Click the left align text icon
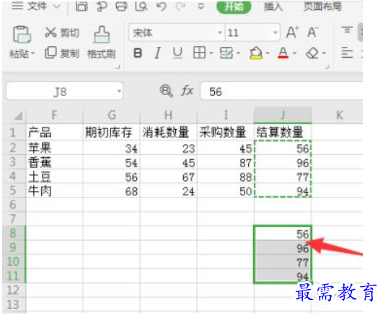Screen dimensions: 383x315 click(347, 53)
